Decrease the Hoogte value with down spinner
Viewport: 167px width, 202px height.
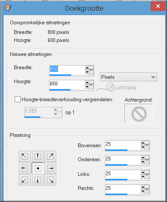pyautogui.click(x=87, y=86)
